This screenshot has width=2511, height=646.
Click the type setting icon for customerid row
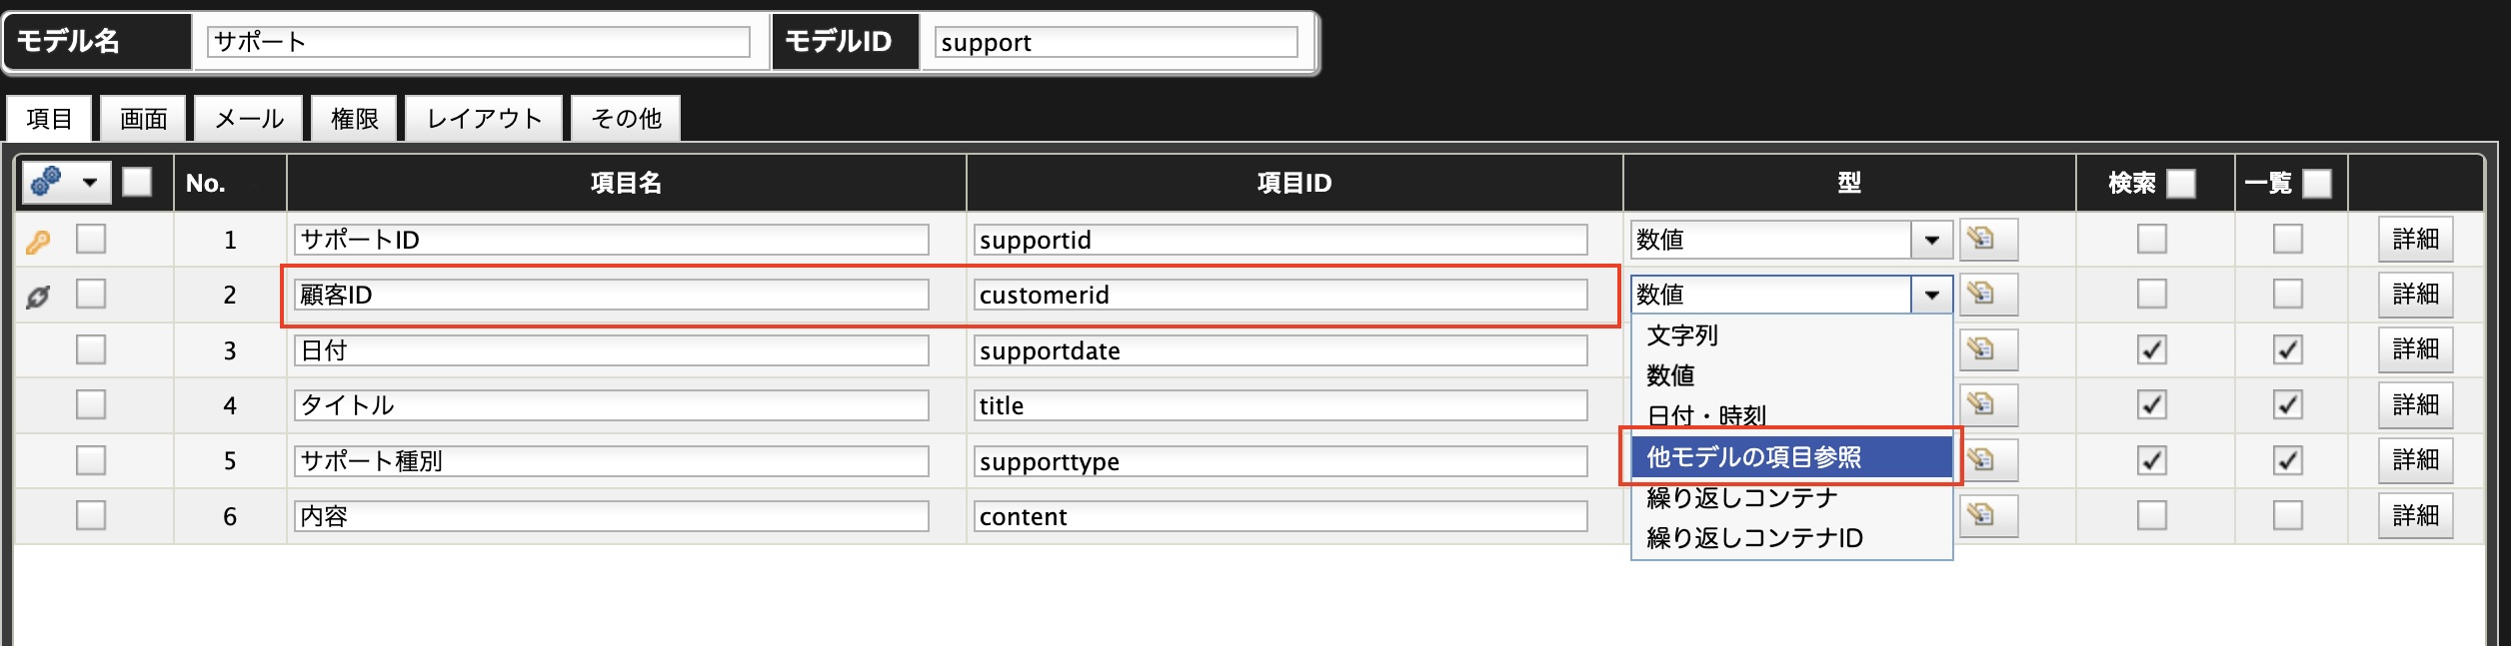1988,295
